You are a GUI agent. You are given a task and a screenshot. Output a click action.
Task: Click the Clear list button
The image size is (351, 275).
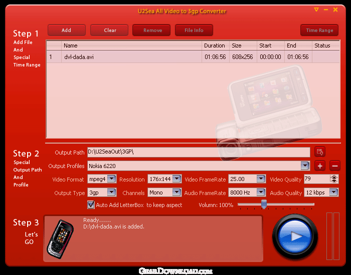(x=109, y=30)
